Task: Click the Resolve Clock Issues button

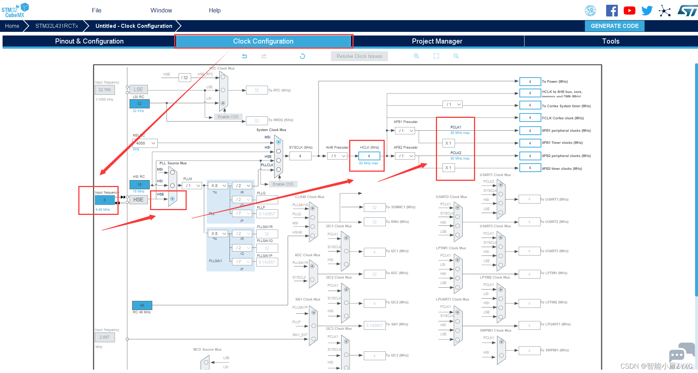Action: click(359, 56)
